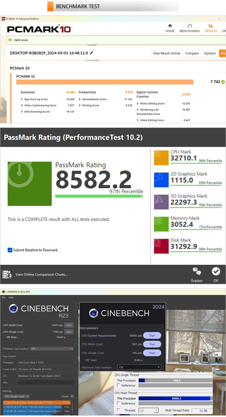The height and width of the screenshot is (417, 226).
Task: Click the 2D Graphics Mark blue icon
Action: (161, 180)
